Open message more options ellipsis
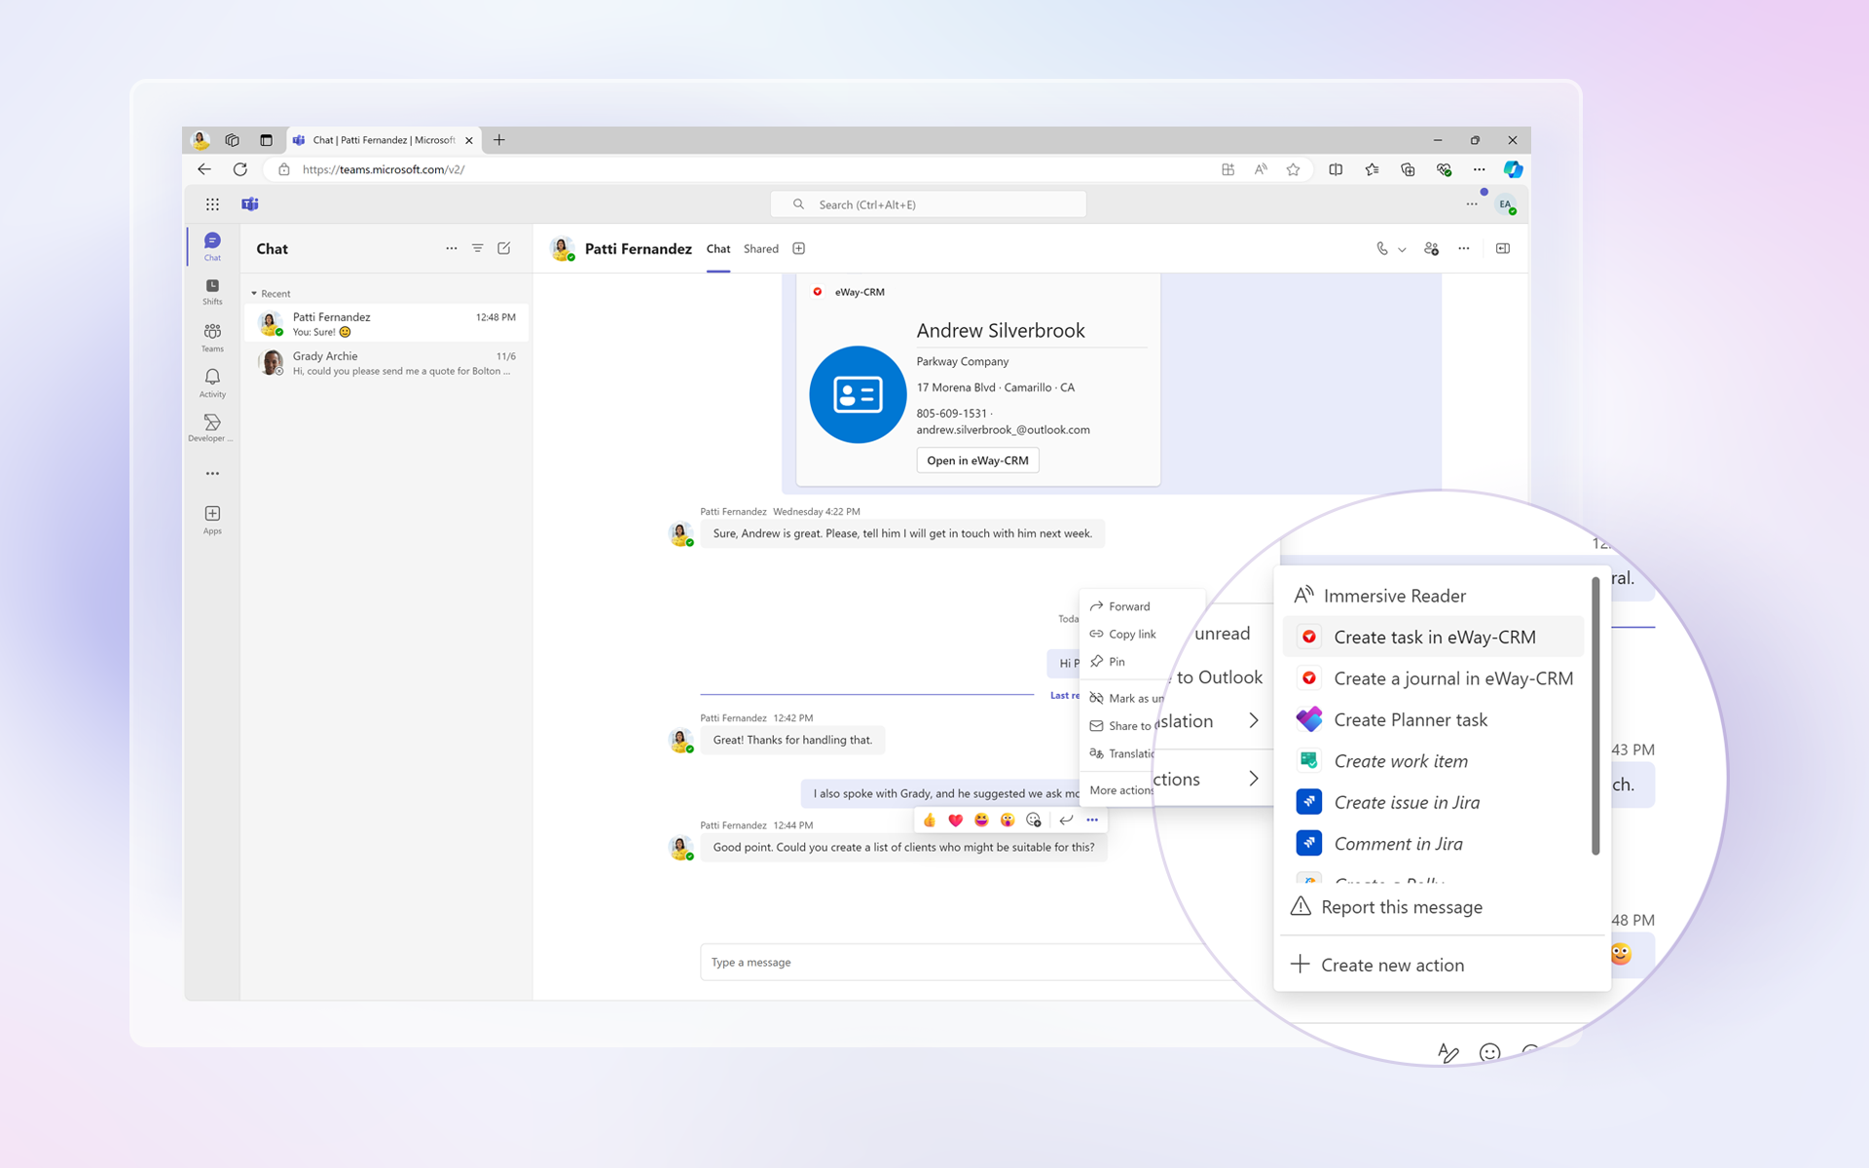Screen dimensions: 1869x1168 click(1092, 821)
